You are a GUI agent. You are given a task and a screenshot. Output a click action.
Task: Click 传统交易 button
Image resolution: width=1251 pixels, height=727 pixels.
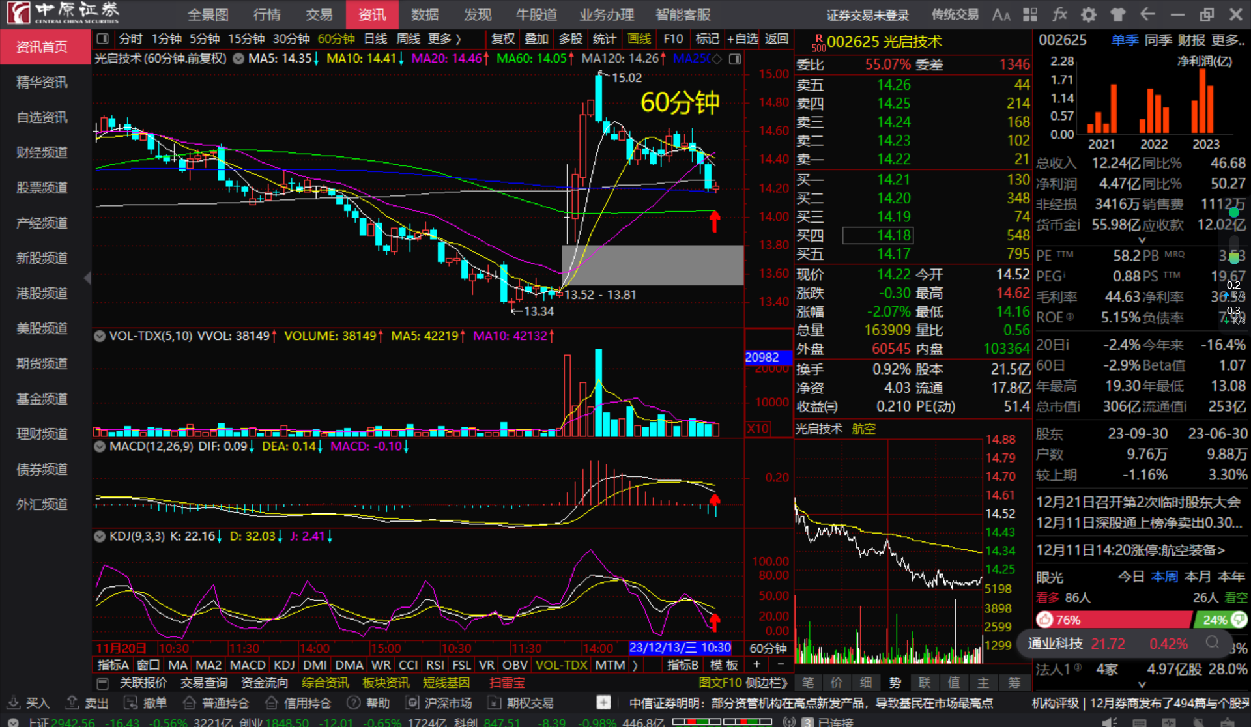955,14
